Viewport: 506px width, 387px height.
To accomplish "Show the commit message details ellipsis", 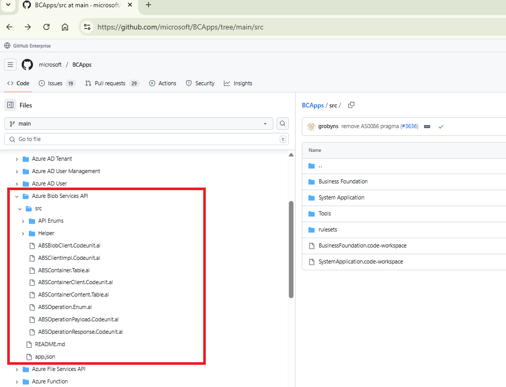I will coord(427,127).
